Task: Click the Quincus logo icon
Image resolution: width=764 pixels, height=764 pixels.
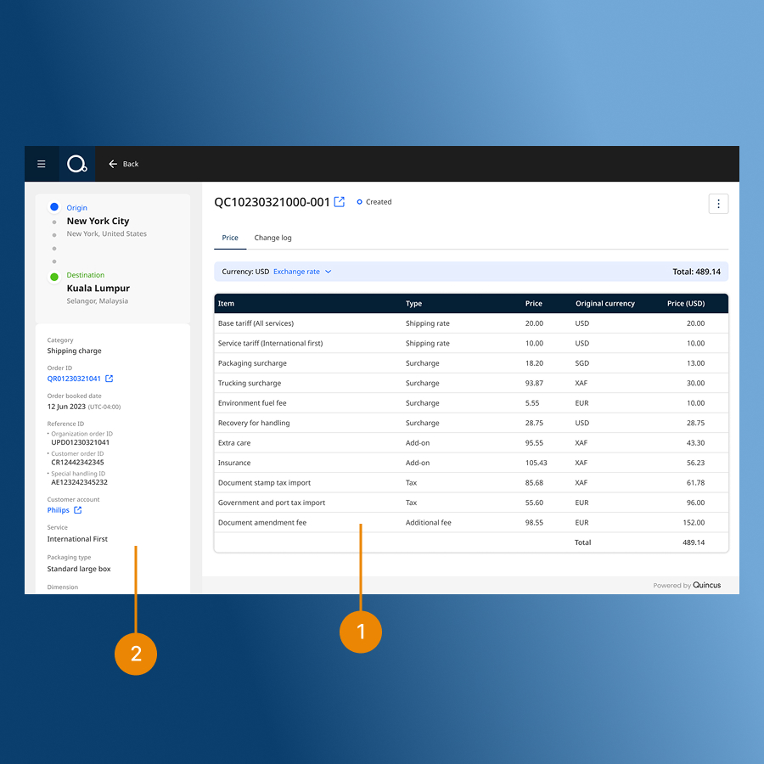Action: tap(77, 164)
